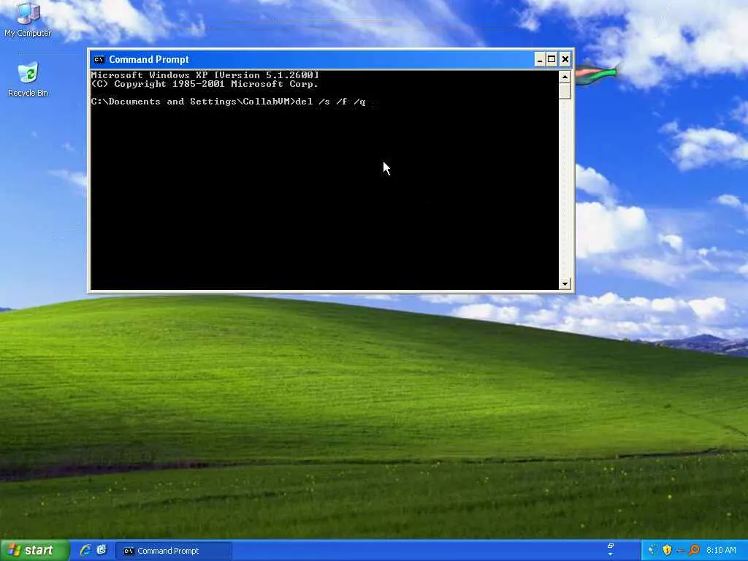The width and height of the screenshot is (748, 561).
Task: Click the 'Microsoft Windows XP [Version 5.1.2600]' line
Action: [x=205, y=75]
